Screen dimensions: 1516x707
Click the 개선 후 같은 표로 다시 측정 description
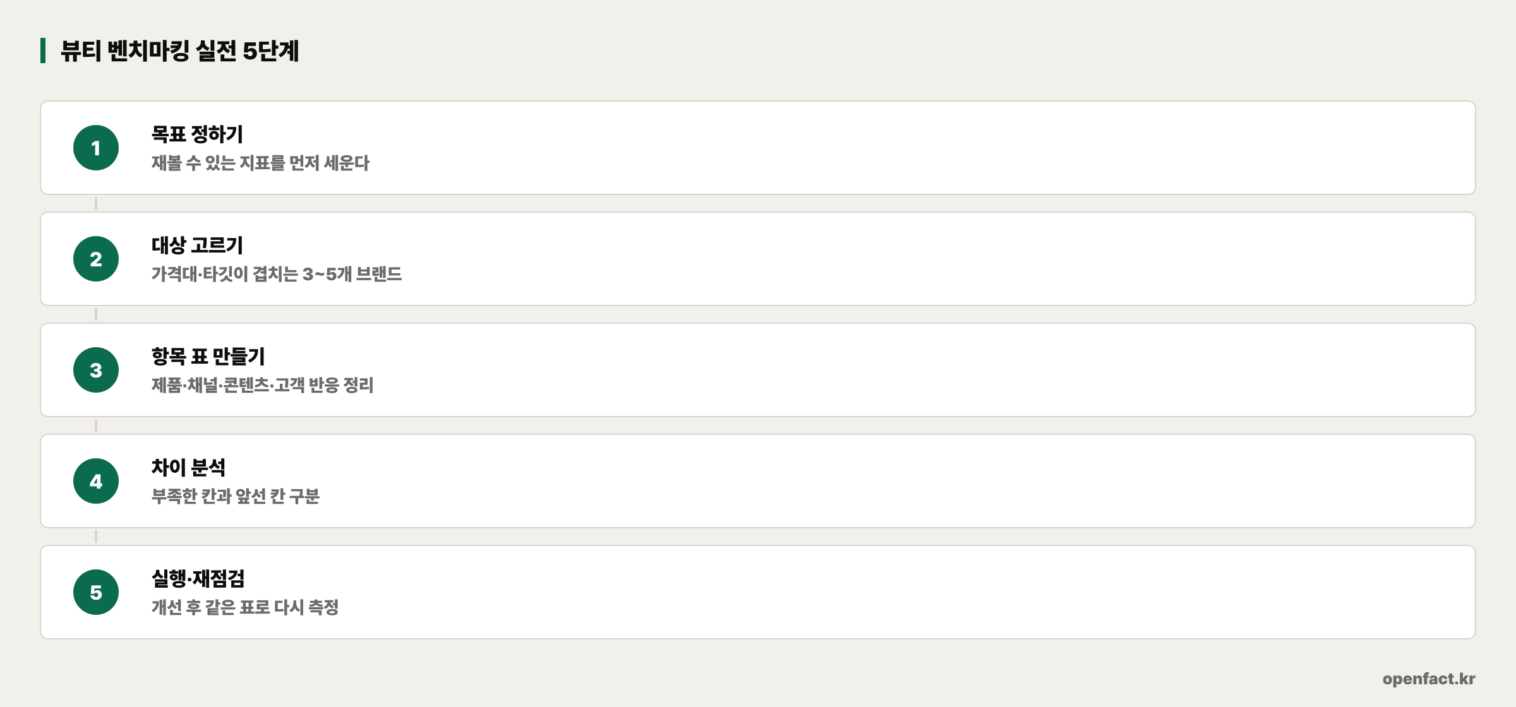point(245,607)
